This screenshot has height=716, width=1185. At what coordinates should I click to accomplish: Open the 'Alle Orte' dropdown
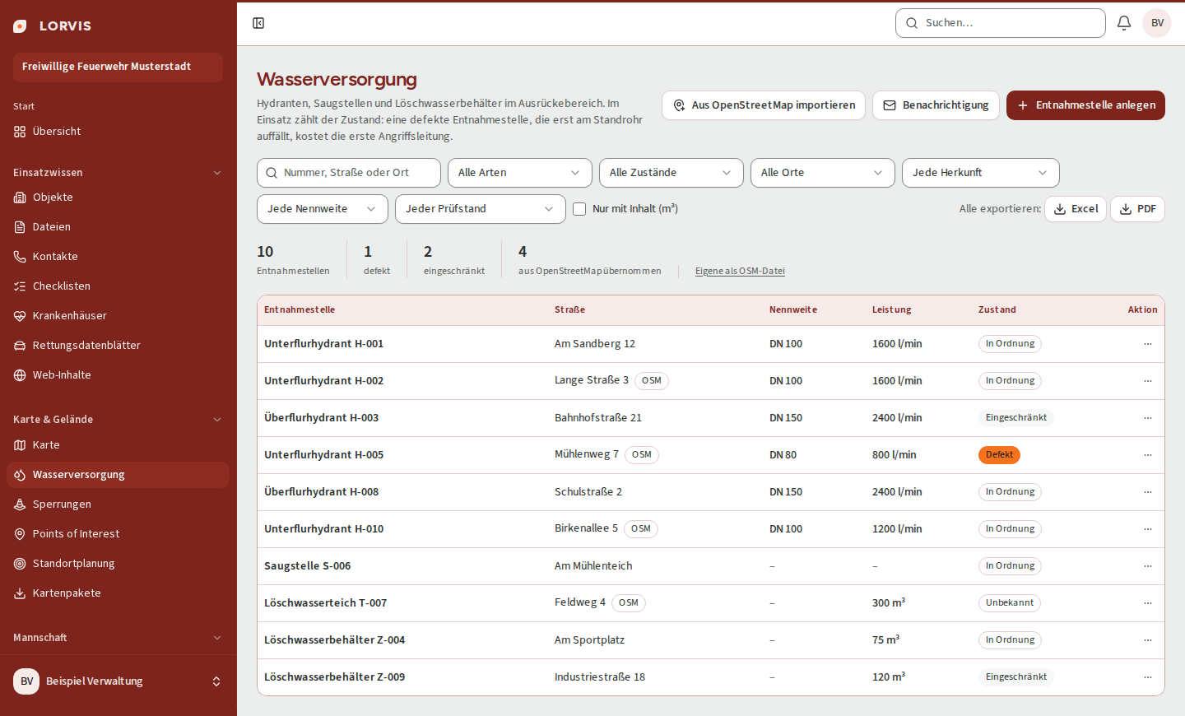(823, 173)
